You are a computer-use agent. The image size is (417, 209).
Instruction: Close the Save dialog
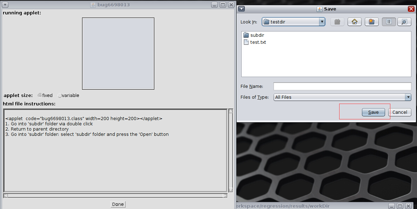click(x=411, y=9)
